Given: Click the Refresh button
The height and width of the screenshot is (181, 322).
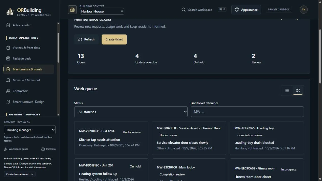Looking at the screenshot, I should 86,39.
